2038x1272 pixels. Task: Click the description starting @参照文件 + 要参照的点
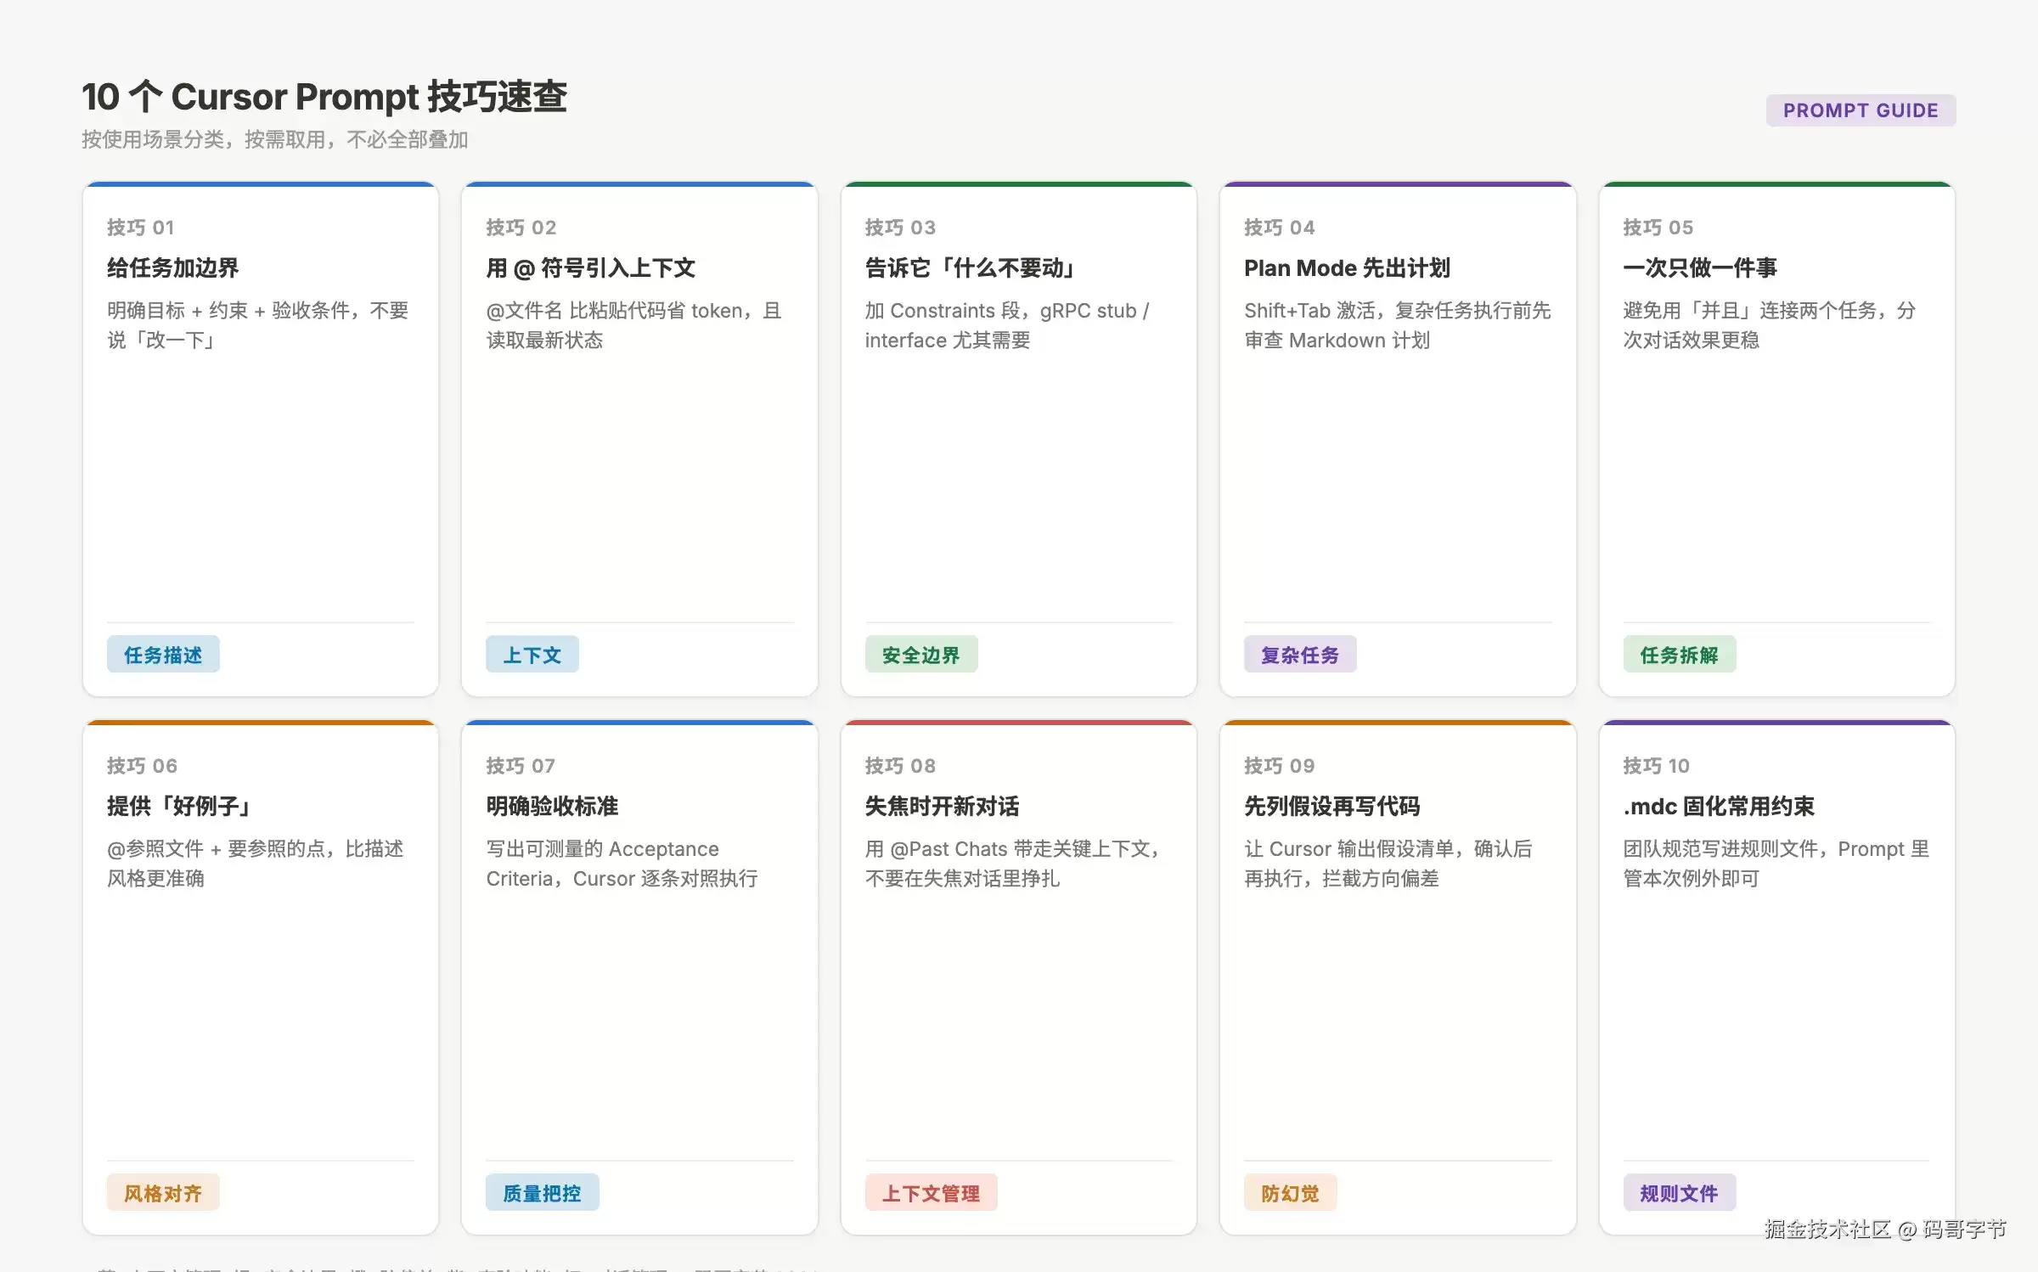(256, 864)
